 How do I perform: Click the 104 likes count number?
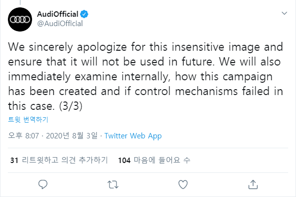[124, 161]
